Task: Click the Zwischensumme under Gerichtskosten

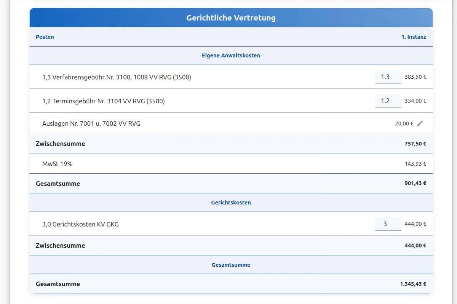Action: click(60, 245)
